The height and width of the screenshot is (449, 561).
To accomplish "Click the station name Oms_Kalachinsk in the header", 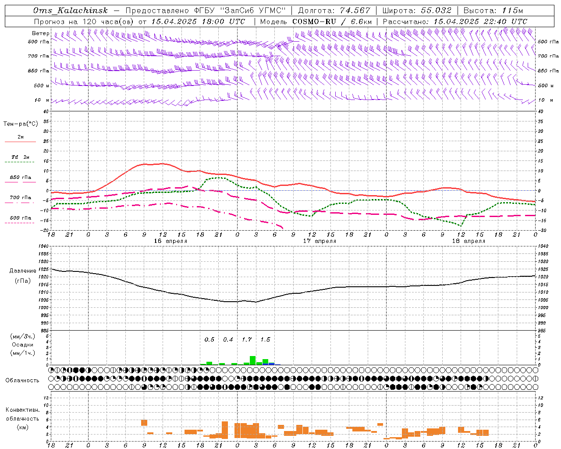I will [70, 11].
